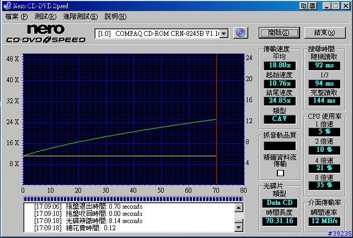
Task: Click the Nero app icon in title bar
Action: point(7,6)
